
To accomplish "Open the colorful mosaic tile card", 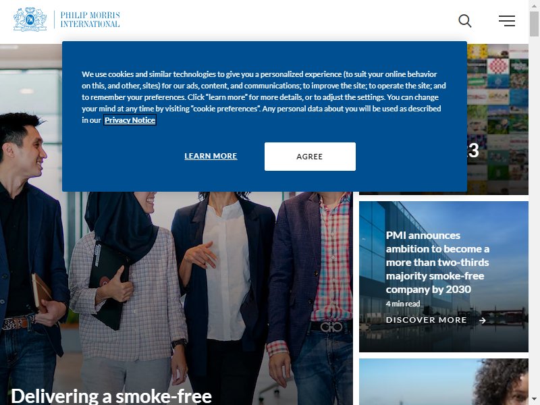I will [x=497, y=119].
